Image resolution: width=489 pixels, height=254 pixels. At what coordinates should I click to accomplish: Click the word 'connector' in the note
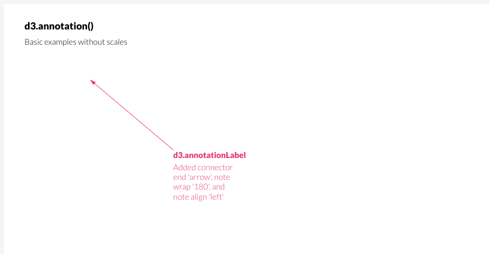pyautogui.click(x=214, y=168)
